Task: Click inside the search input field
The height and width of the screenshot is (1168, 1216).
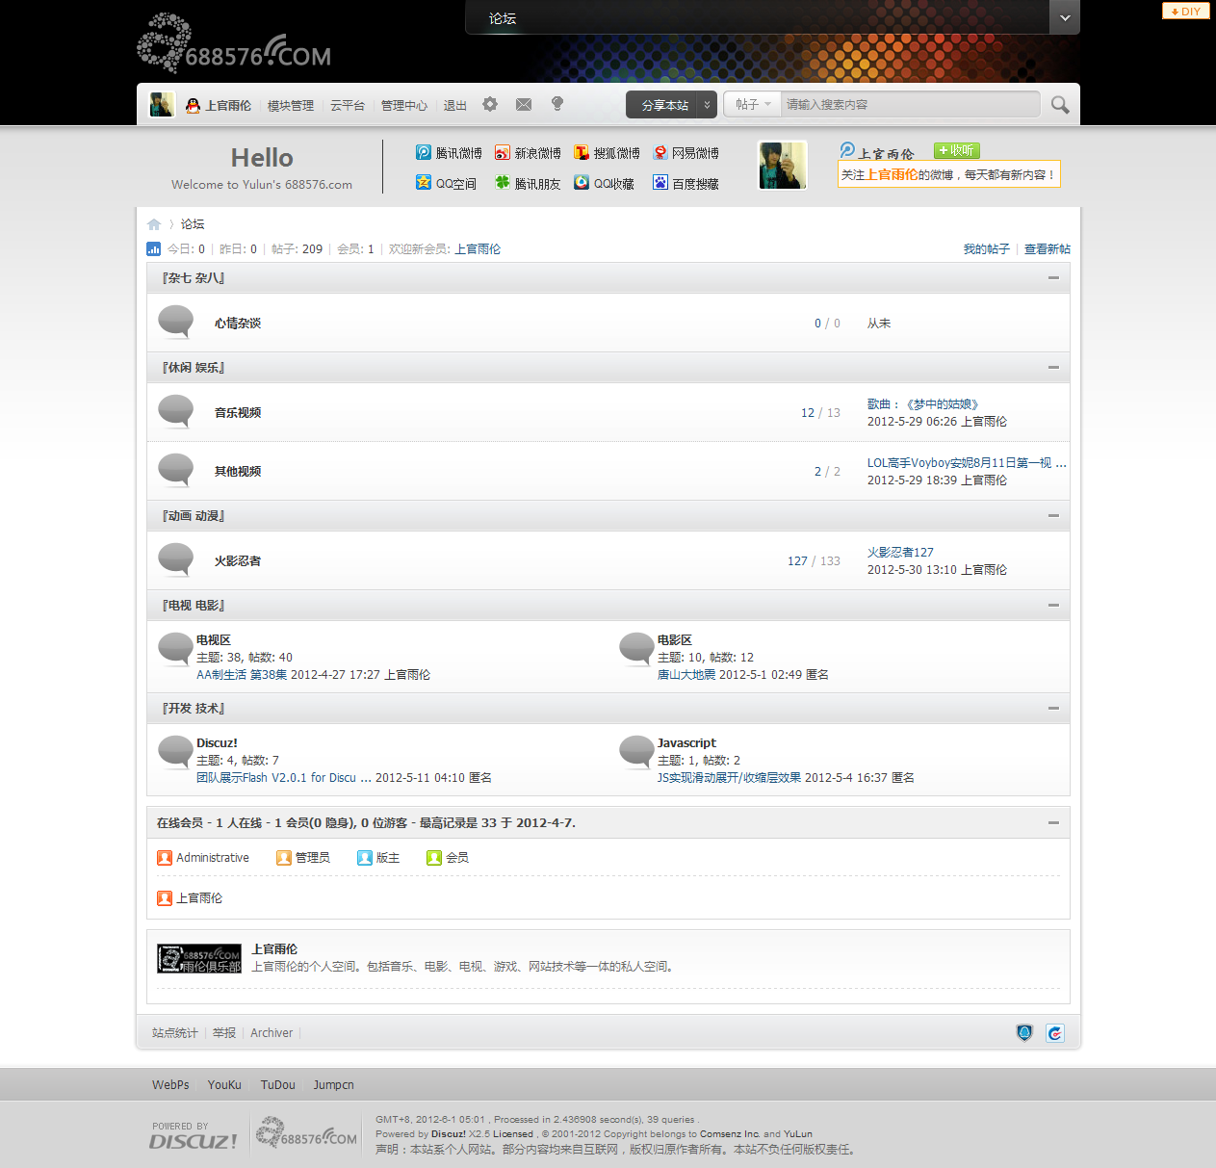Action: [905, 104]
